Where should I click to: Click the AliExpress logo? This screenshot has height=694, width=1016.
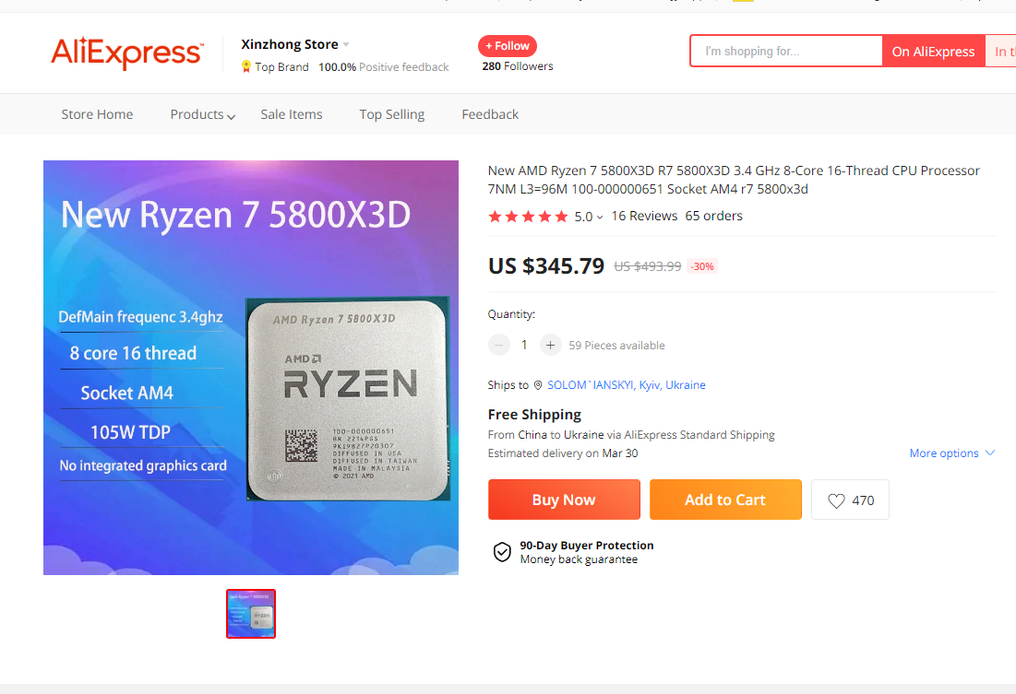[126, 52]
